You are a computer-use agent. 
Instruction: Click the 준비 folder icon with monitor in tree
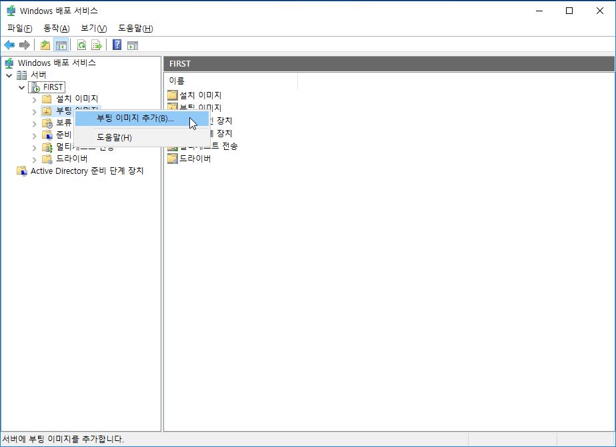pyautogui.click(x=47, y=135)
